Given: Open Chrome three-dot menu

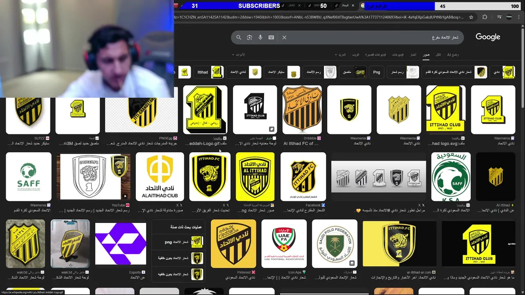Looking at the screenshot, I should click(x=519, y=17).
